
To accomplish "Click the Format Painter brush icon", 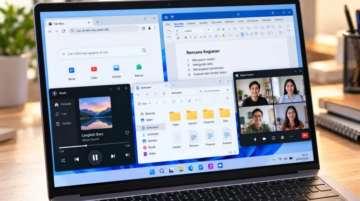I will coord(178,38).
